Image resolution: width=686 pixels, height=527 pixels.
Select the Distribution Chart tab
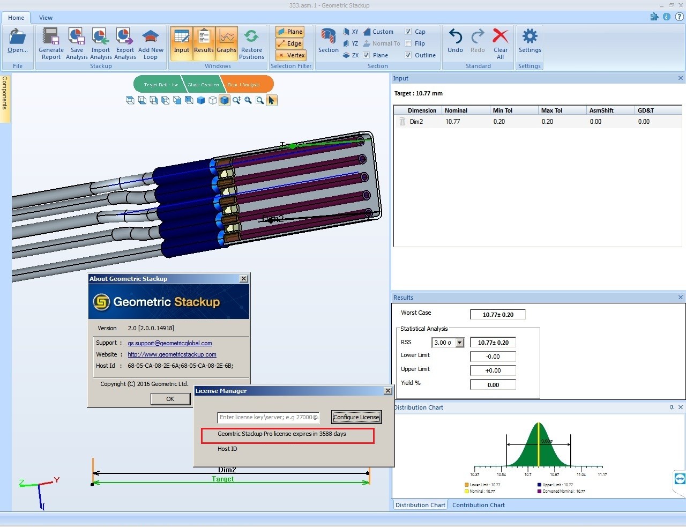420,505
